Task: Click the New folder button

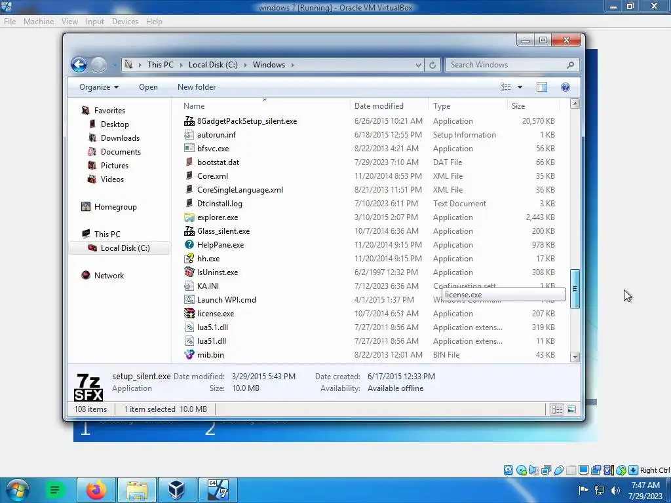Action: click(197, 87)
